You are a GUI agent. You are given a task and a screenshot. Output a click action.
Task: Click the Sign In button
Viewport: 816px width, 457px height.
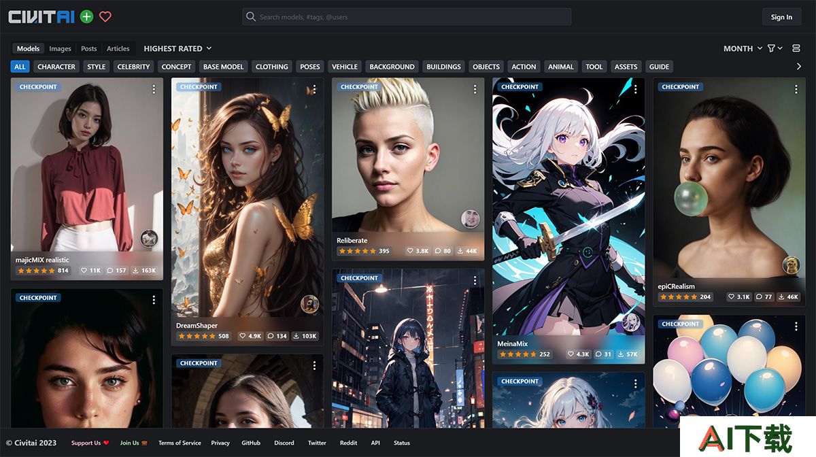click(781, 17)
